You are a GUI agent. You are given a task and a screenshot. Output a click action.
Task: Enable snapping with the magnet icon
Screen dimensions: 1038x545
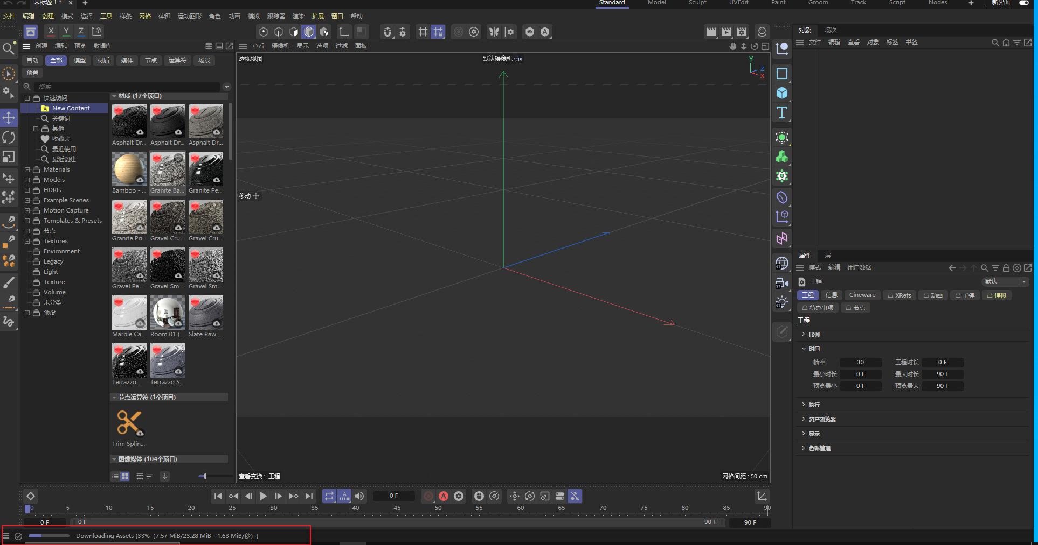pyautogui.click(x=387, y=32)
